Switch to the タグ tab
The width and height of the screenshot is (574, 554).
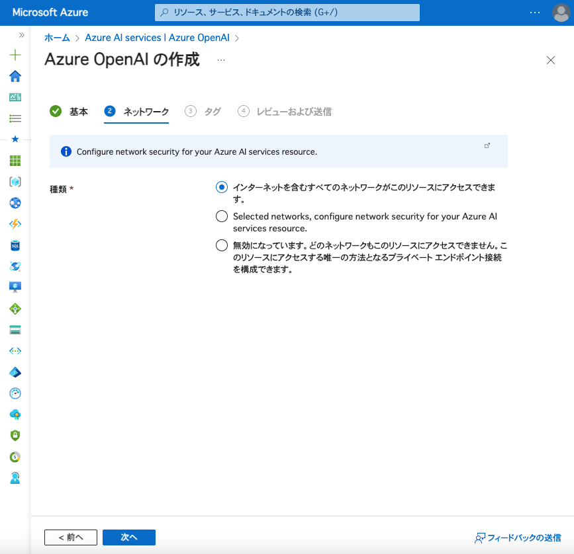(x=203, y=112)
